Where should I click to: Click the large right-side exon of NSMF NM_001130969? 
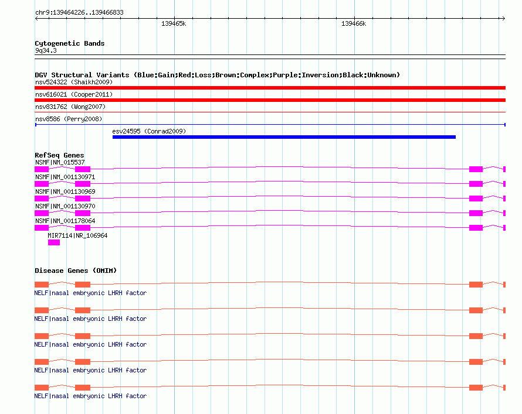(x=476, y=199)
